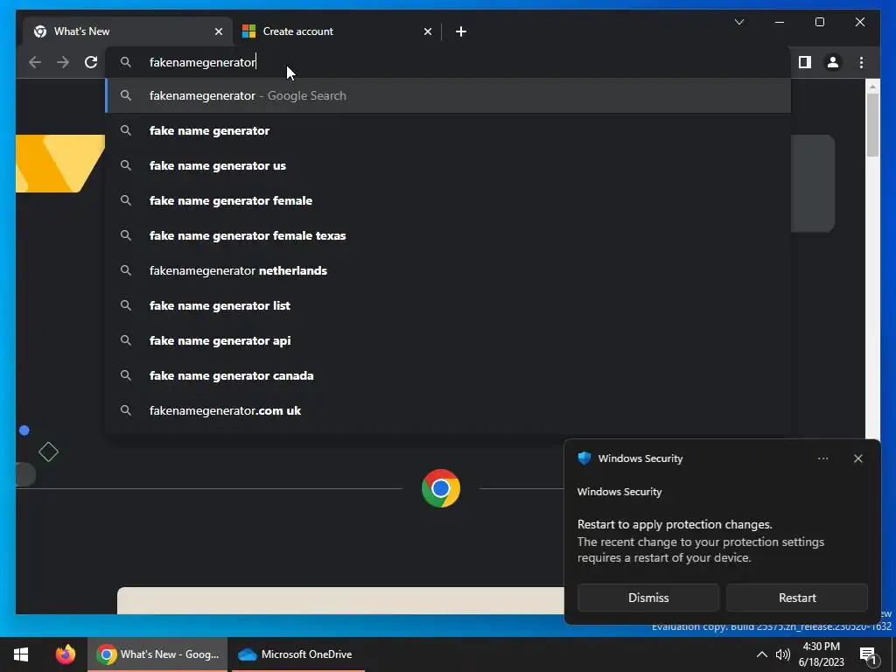Open Windows Security notification options (…)
896x672 pixels.
822,458
